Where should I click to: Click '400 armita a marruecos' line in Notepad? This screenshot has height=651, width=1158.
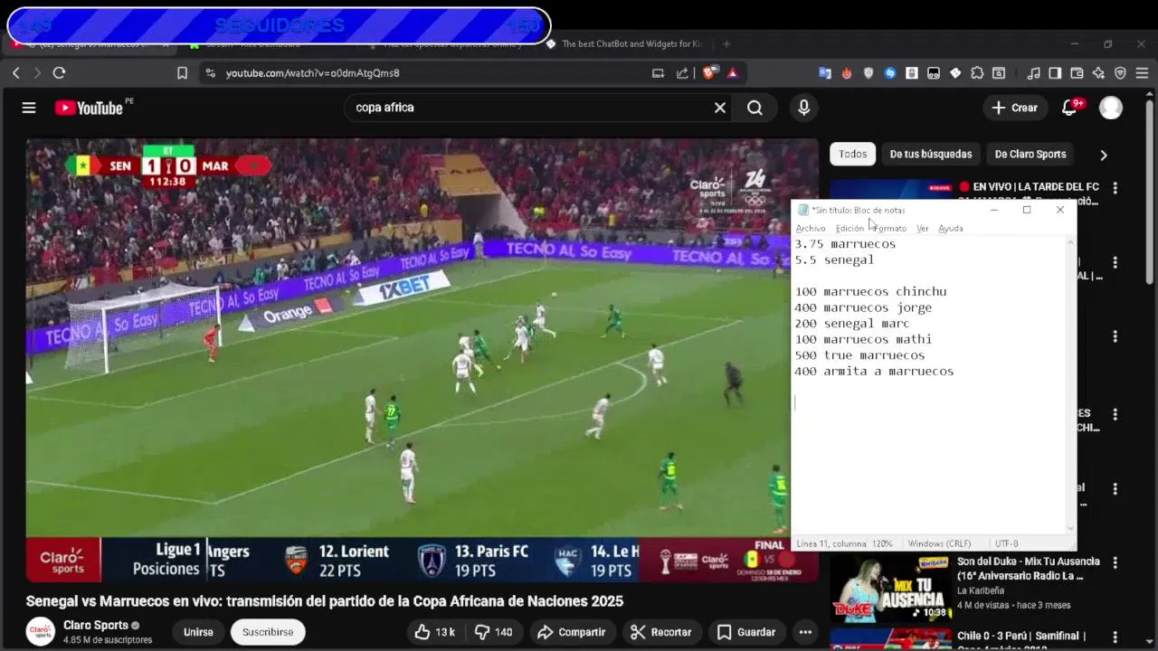tap(874, 371)
